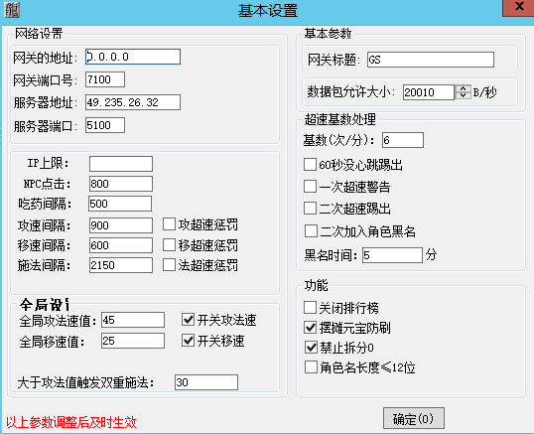Click the 基本设置 window title
Image resolution: width=534 pixels, height=434 pixels.
pyautogui.click(x=268, y=10)
